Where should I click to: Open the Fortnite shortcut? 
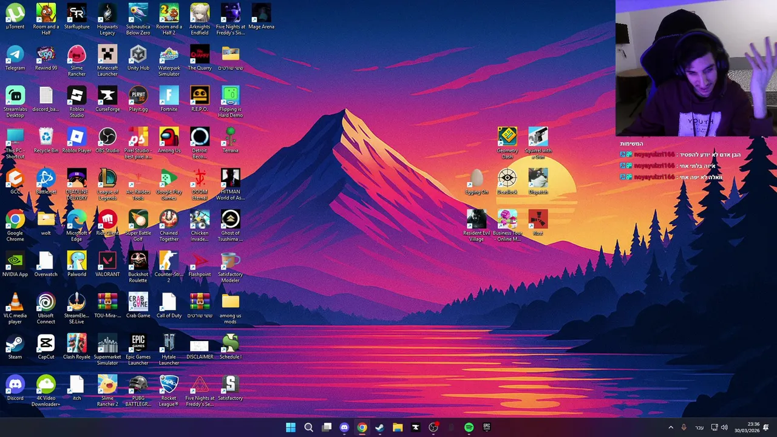click(169, 99)
